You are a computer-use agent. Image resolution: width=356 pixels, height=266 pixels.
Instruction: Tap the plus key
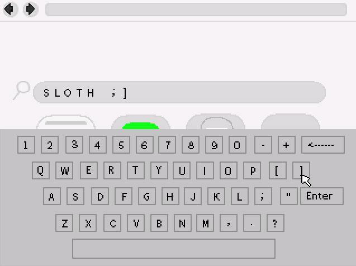click(x=287, y=145)
